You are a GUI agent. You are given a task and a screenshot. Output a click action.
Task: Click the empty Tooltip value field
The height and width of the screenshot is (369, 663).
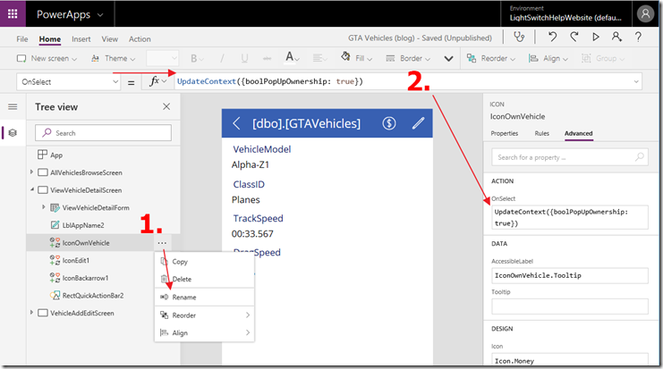tap(570, 306)
